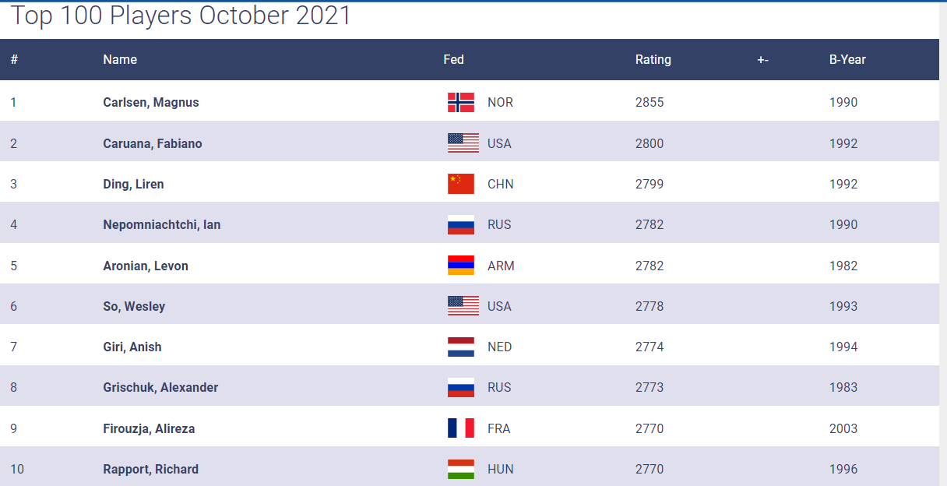This screenshot has height=486, width=947.
Task: Click Giri, Anish name link
Action: pos(132,347)
